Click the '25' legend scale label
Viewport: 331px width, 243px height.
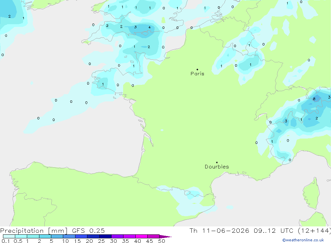pyautogui.click(x=102, y=241)
